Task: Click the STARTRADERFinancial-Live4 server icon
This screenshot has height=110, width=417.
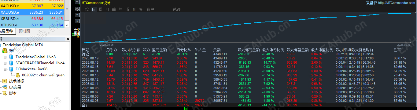Action: coord(11,63)
